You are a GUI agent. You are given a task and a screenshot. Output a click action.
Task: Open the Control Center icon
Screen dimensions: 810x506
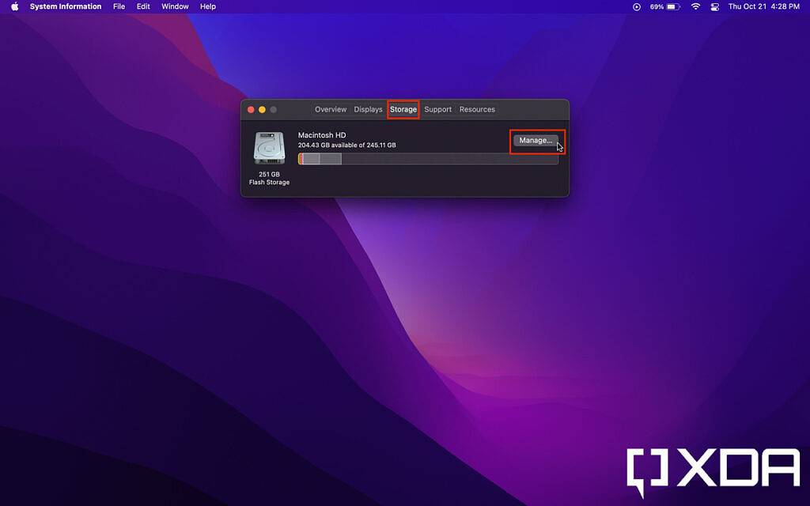click(x=714, y=6)
